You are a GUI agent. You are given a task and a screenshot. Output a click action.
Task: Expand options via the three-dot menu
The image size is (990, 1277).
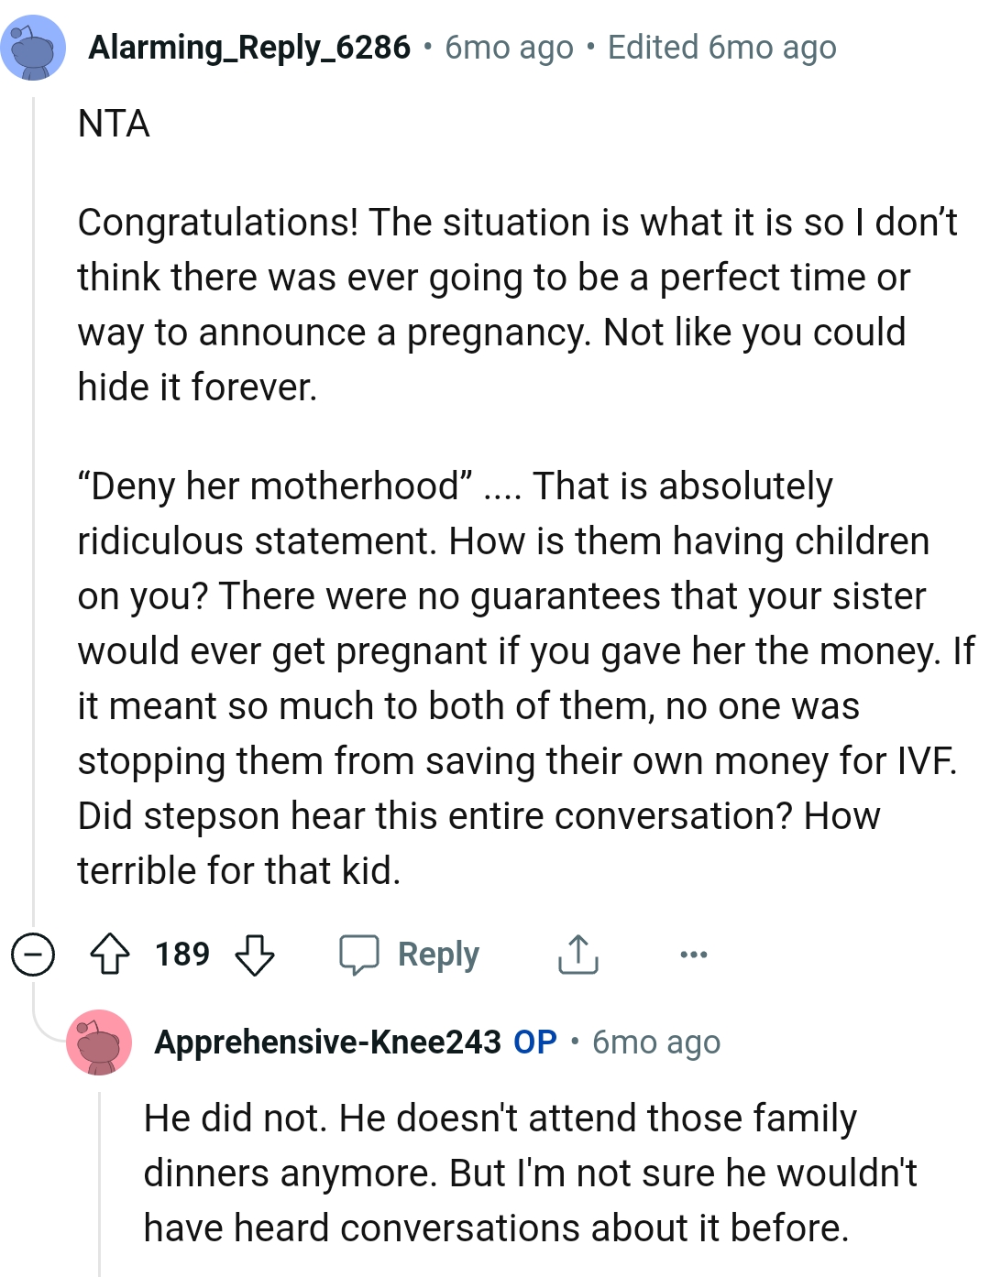[x=694, y=954]
